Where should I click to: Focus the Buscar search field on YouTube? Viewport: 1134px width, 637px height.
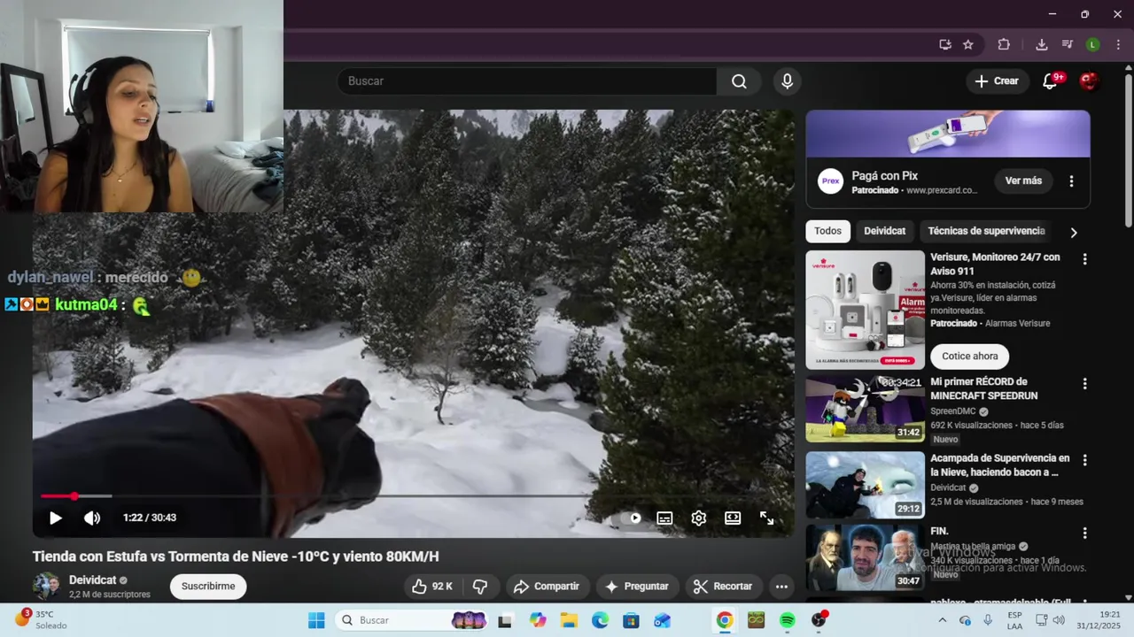527,81
